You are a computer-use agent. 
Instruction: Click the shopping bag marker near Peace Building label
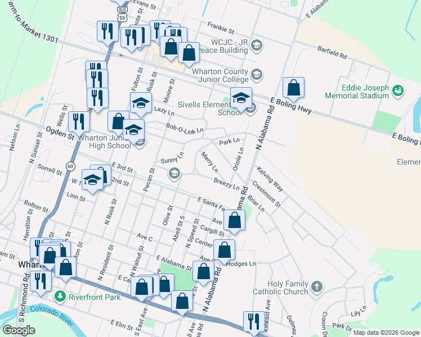point(189,52)
